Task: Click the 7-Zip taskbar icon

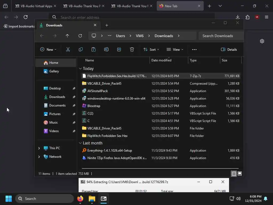Action: (x=104, y=199)
